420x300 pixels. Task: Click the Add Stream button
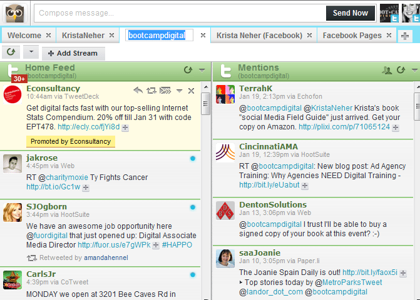coord(73,53)
